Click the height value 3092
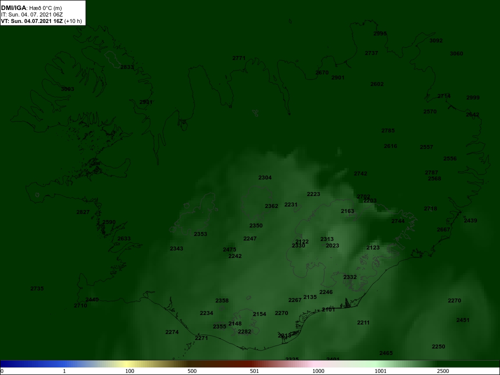Viewport: 500px width, 375px height. coord(436,40)
